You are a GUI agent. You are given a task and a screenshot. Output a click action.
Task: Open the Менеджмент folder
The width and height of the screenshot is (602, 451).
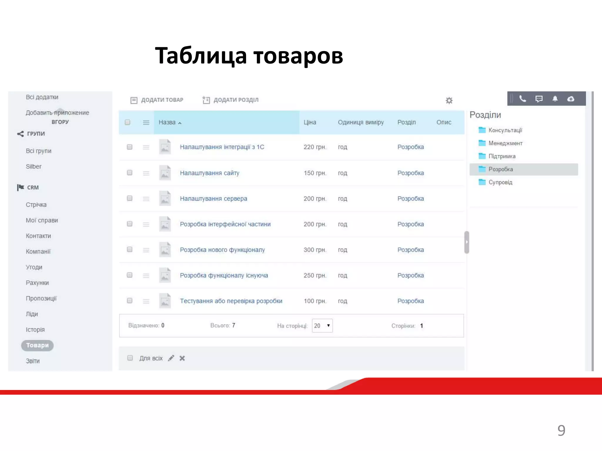pos(500,143)
